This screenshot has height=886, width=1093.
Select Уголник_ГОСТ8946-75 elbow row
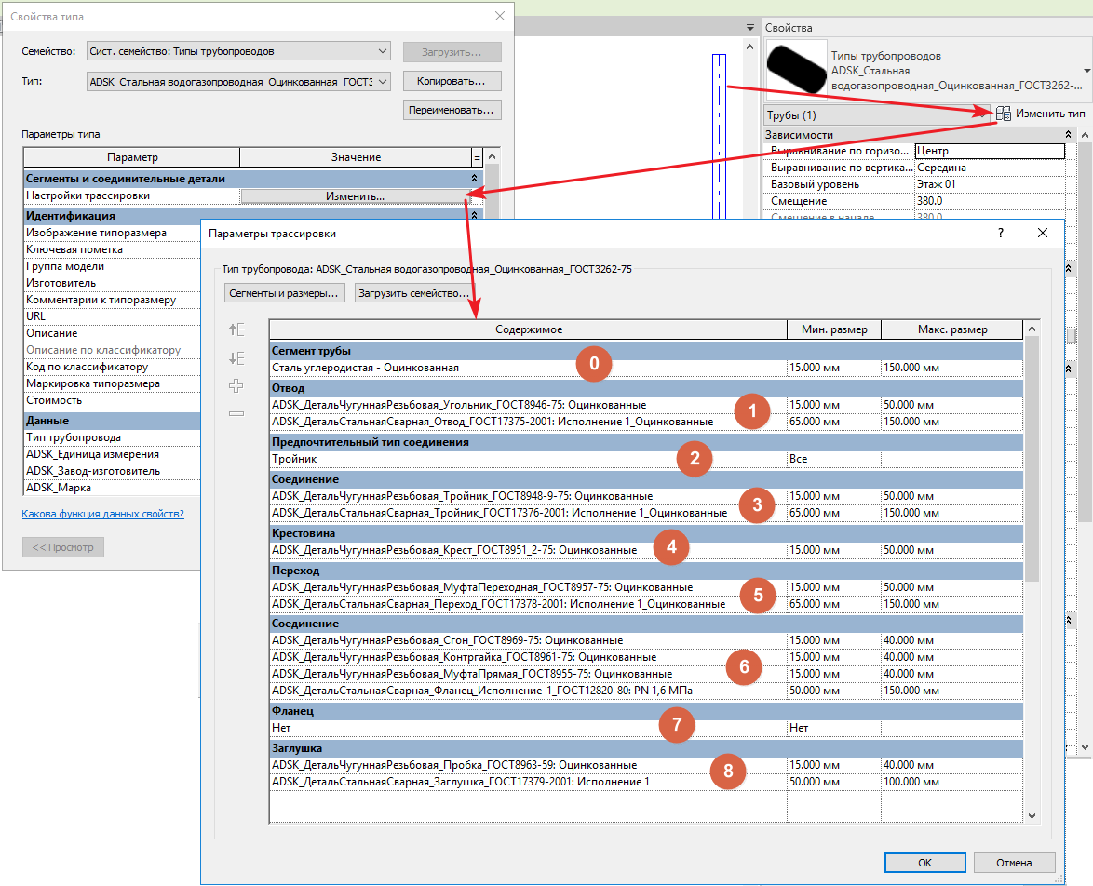(x=646, y=405)
